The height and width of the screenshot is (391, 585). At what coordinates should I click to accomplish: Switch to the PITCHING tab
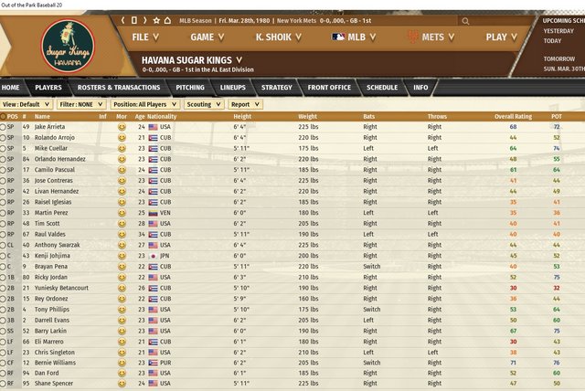pos(190,87)
